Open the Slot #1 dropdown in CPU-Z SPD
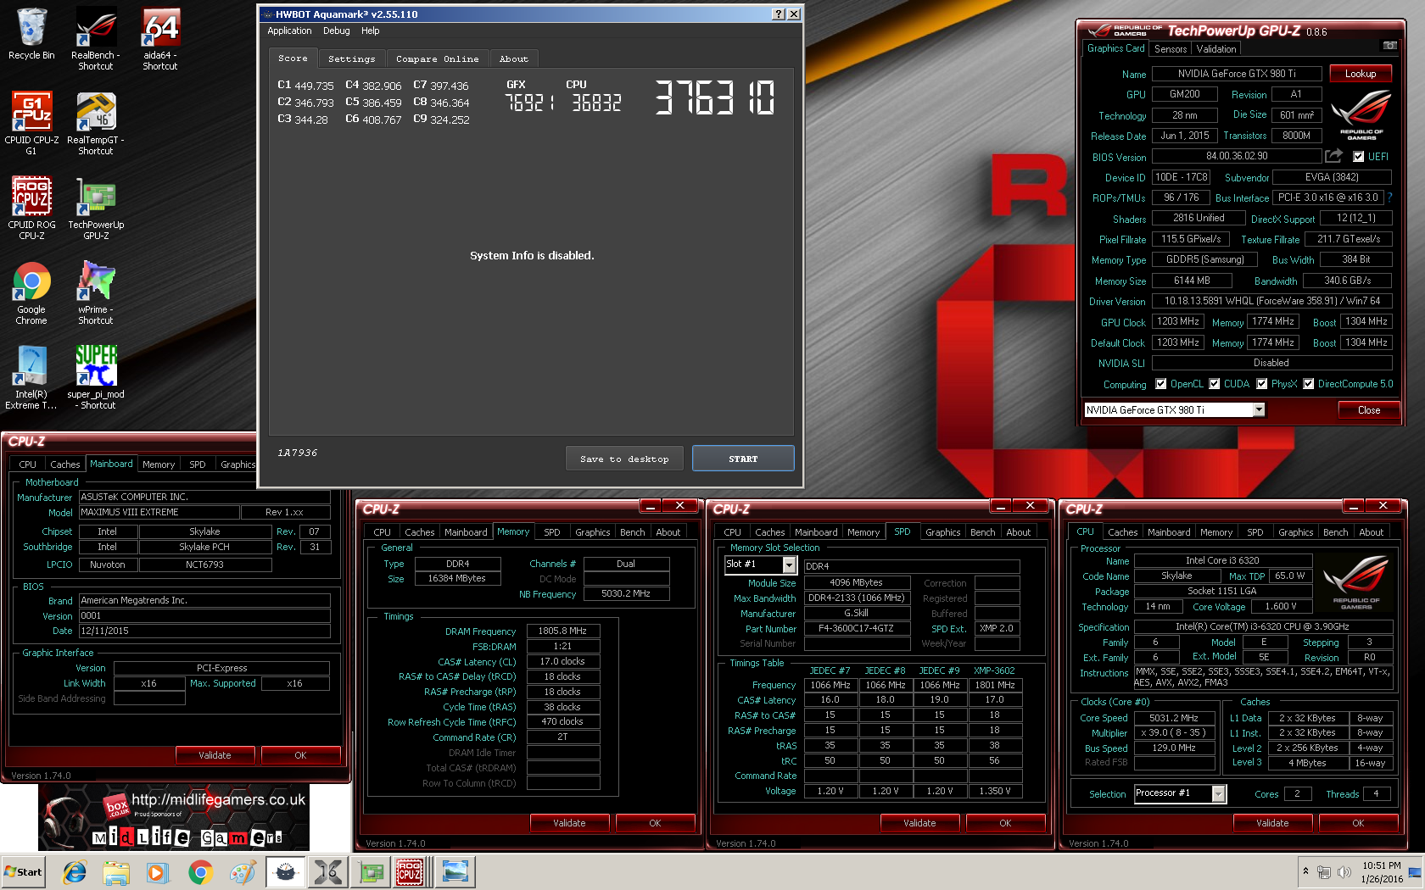 (789, 565)
